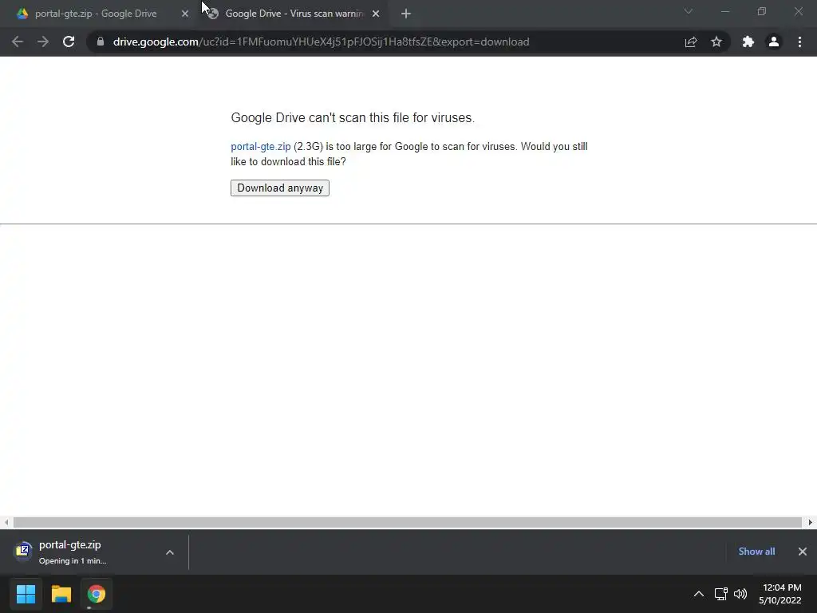Open the clock and date panel

[780, 594]
